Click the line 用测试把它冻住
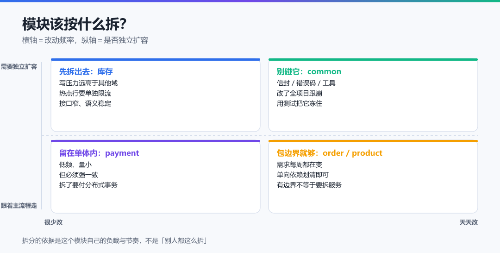Viewport: 500px width, 253px height. coord(300,103)
